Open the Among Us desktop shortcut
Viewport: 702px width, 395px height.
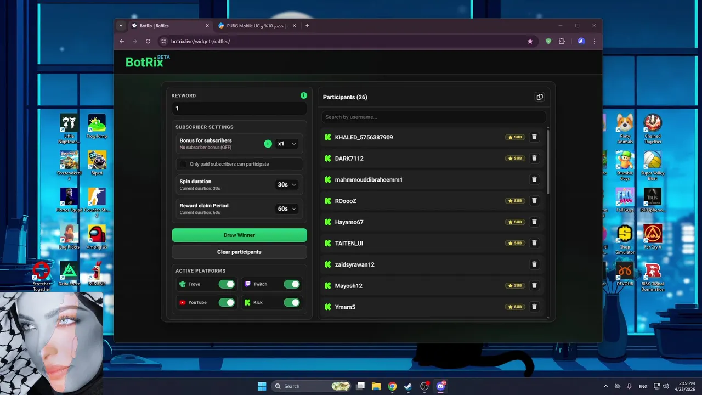tap(97, 237)
